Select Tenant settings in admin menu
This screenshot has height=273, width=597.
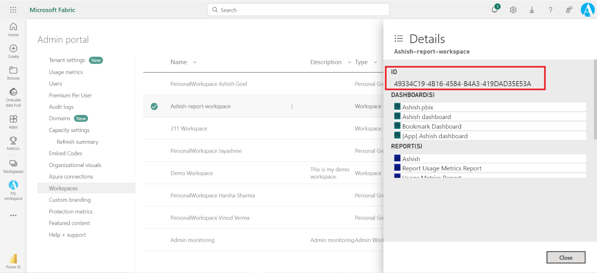(67, 60)
